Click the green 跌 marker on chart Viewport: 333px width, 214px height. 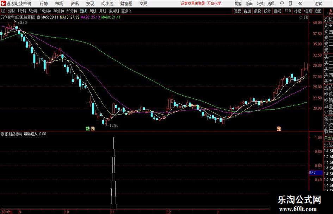coord(88,128)
